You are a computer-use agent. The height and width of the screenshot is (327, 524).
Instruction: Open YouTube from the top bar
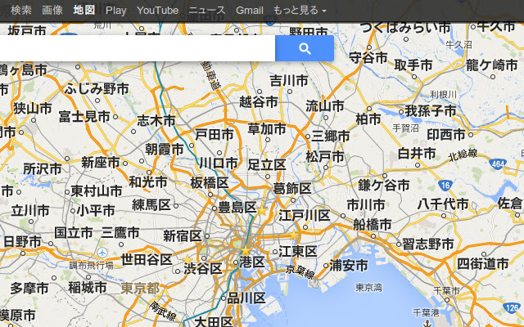coord(157,11)
